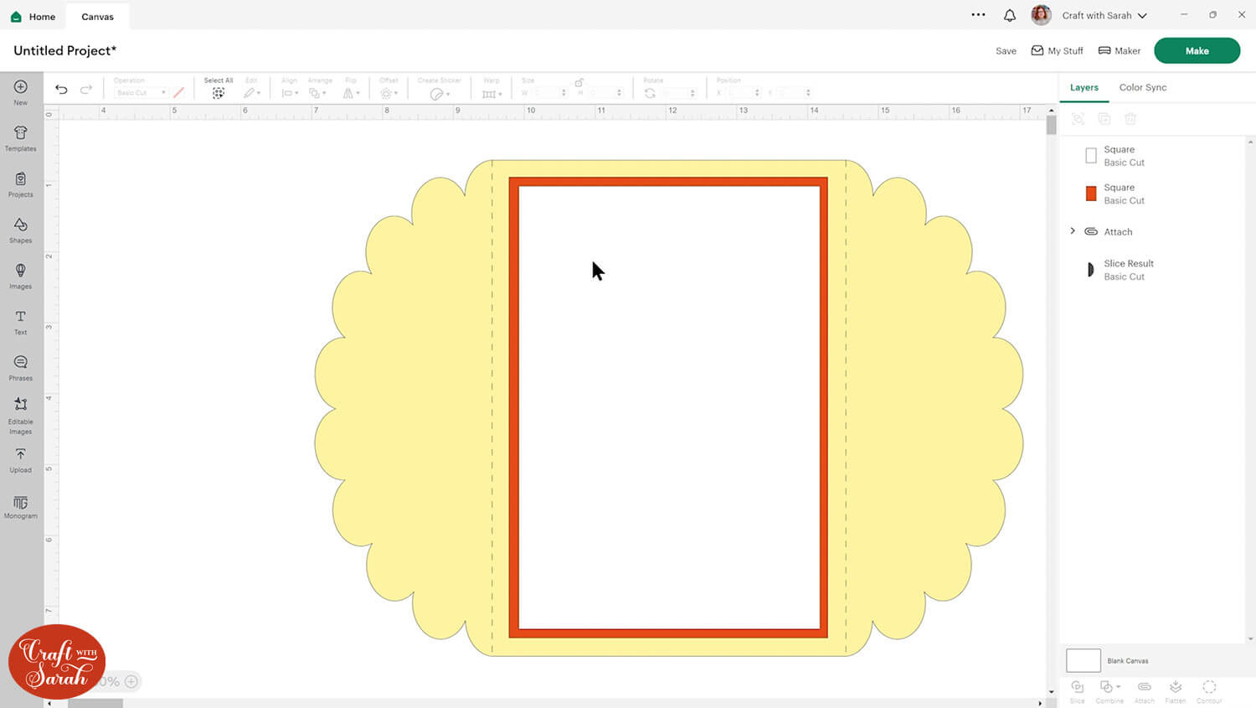The height and width of the screenshot is (708, 1256).
Task: Open the Align dropdown
Action: coord(290,93)
